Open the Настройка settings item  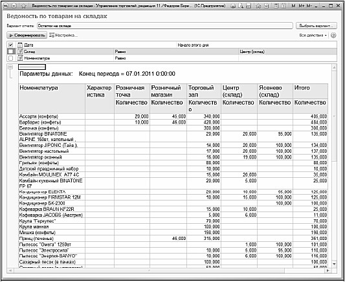(x=63, y=35)
